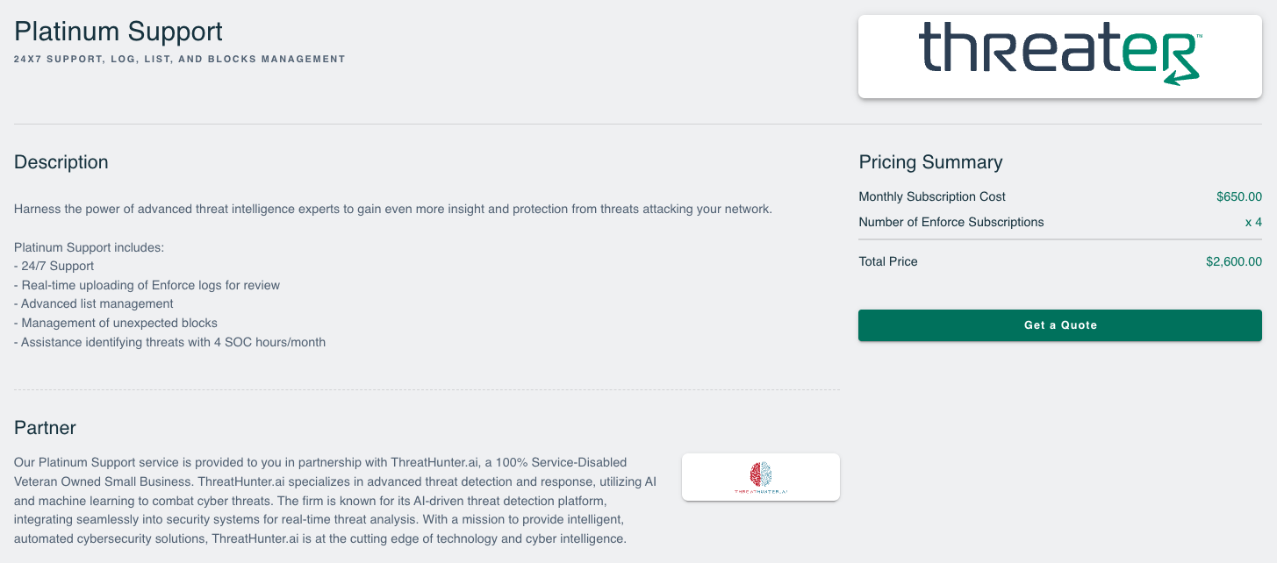This screenshot has height=563, width=1277.
Task: Click the Advanced list management line
Action: (x=94, y=303)
